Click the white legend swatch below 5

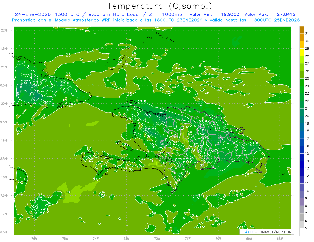pos(302,232)
